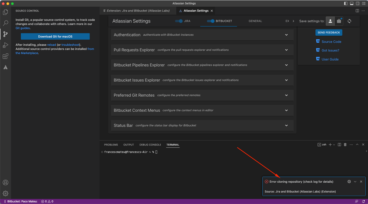Open the User Guide link
The image size is (368, 204).
tap(330, 59)
